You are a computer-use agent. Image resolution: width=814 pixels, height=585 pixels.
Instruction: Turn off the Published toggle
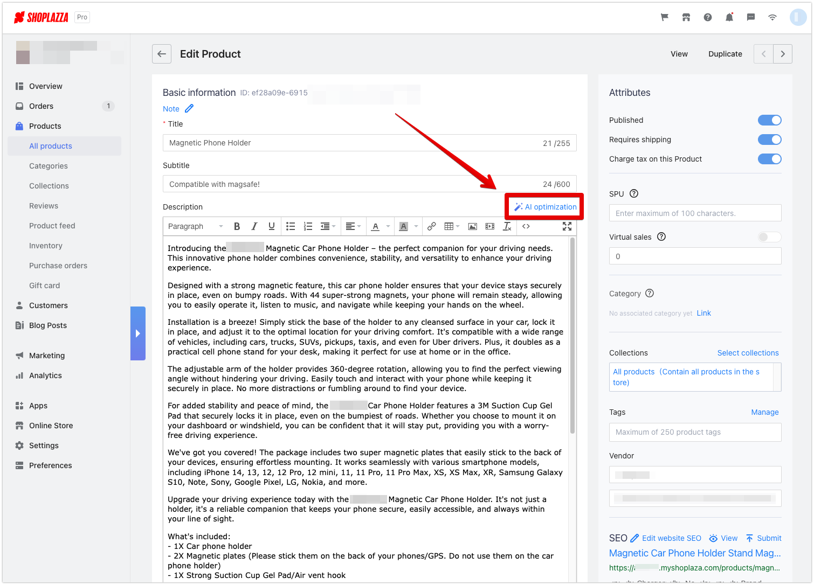click(x=769, y=120)
